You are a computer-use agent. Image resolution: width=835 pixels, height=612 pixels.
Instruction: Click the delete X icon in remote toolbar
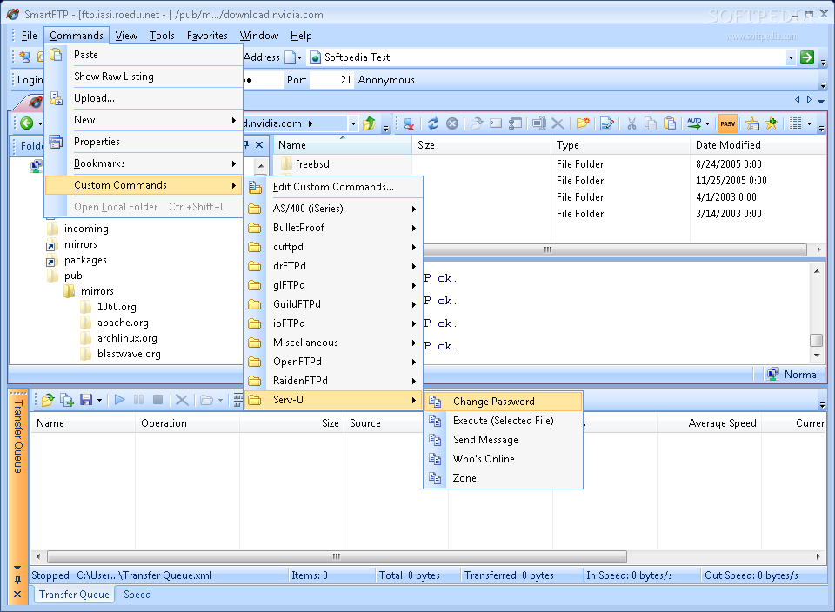coord(558,124)
